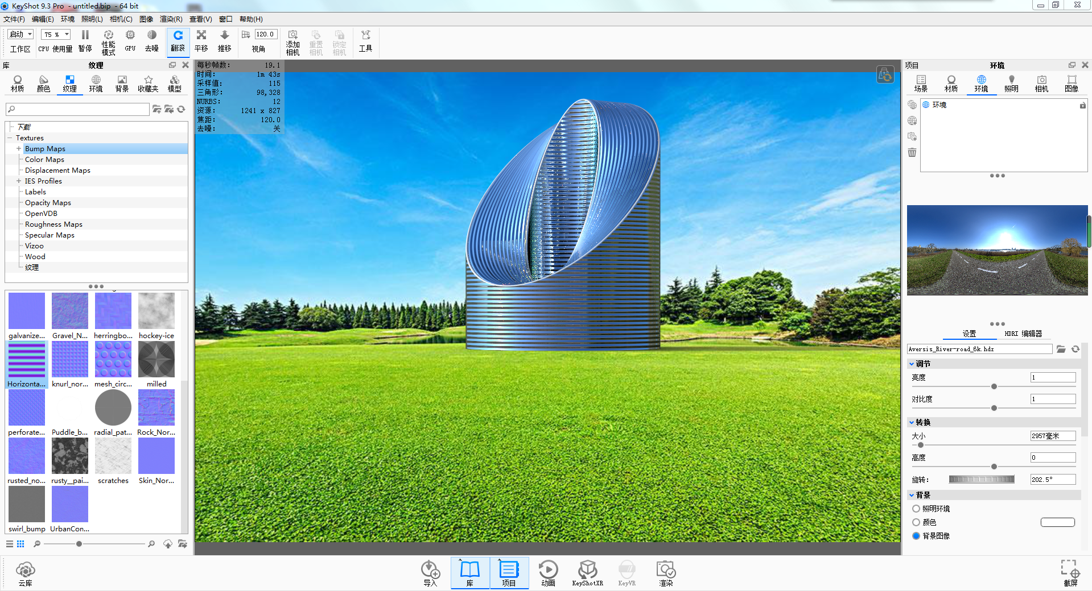Click the background color swatch
The height and width of the screenshot is (591, 1092).
pos(1058,522)
